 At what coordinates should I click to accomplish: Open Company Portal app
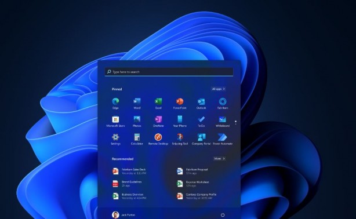201,140
